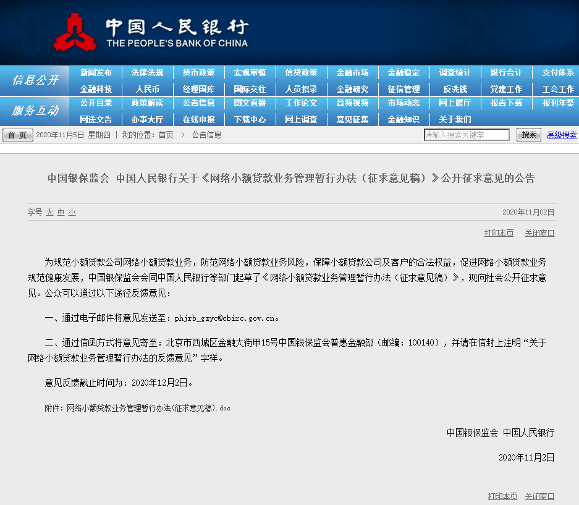Select 网上展厅 in the navigation

click(x=455, y=103)
